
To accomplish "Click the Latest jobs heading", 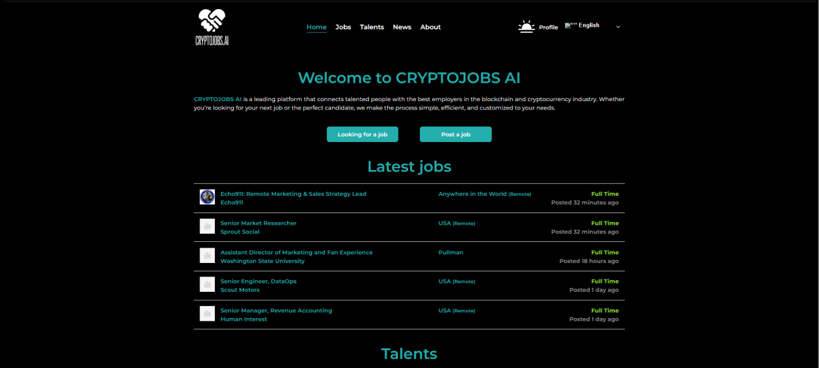I will click(x=409, y=166).
